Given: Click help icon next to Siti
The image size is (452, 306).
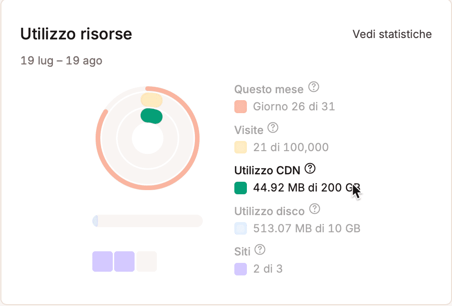Looking at the screenshot, I should (x=260, y=250).
